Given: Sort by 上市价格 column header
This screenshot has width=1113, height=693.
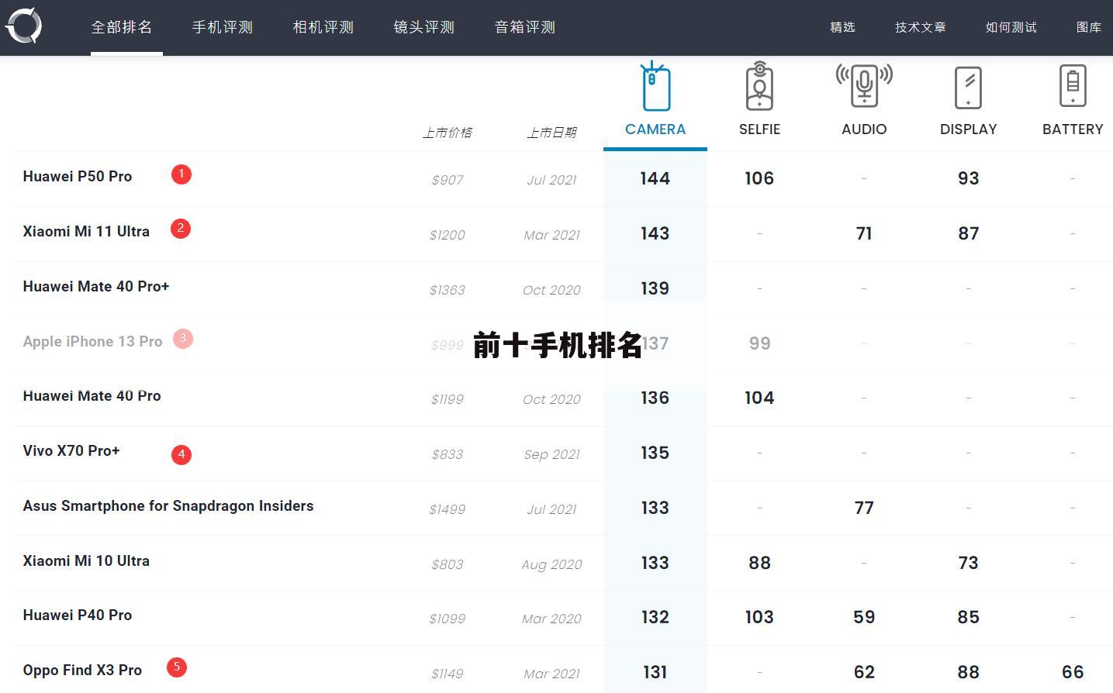Looking at the screenshot, I should click(448, 133).
